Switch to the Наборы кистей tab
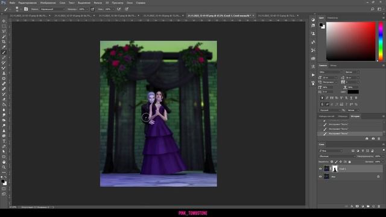The image size is (386, 217). pos(326,116)
